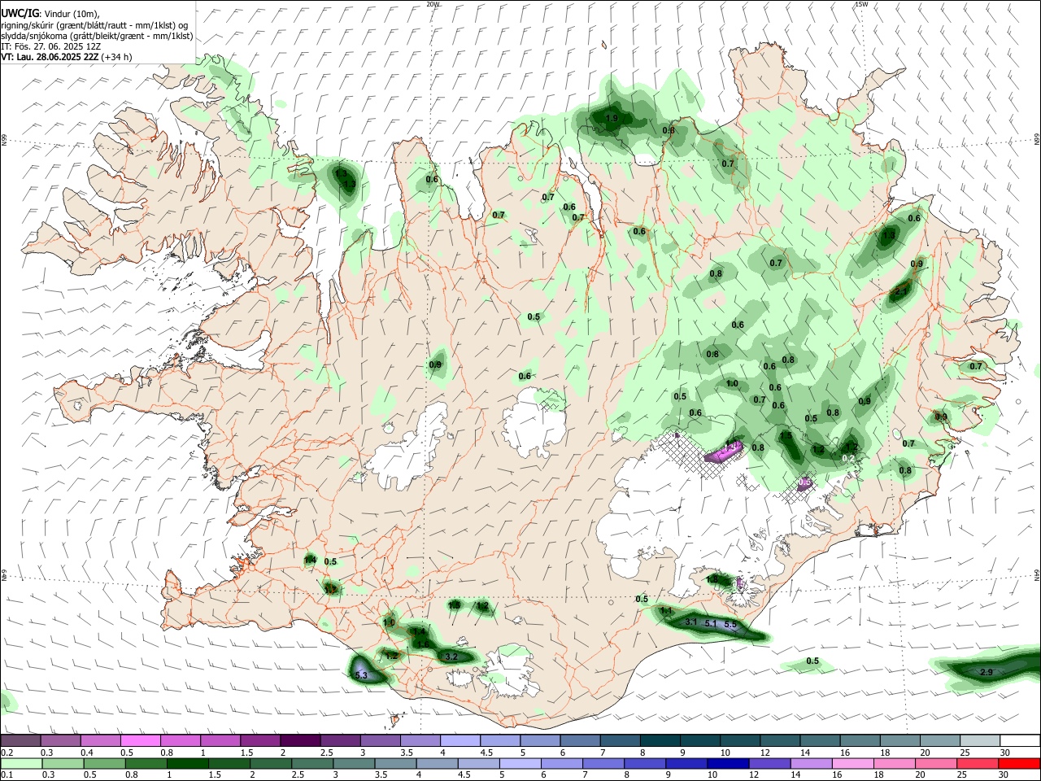This screenshot has width=1041, height=781.
Task: Select the 'IT: Fös. 27. 06. 2025 12Z' line
Action: (50, 46)
